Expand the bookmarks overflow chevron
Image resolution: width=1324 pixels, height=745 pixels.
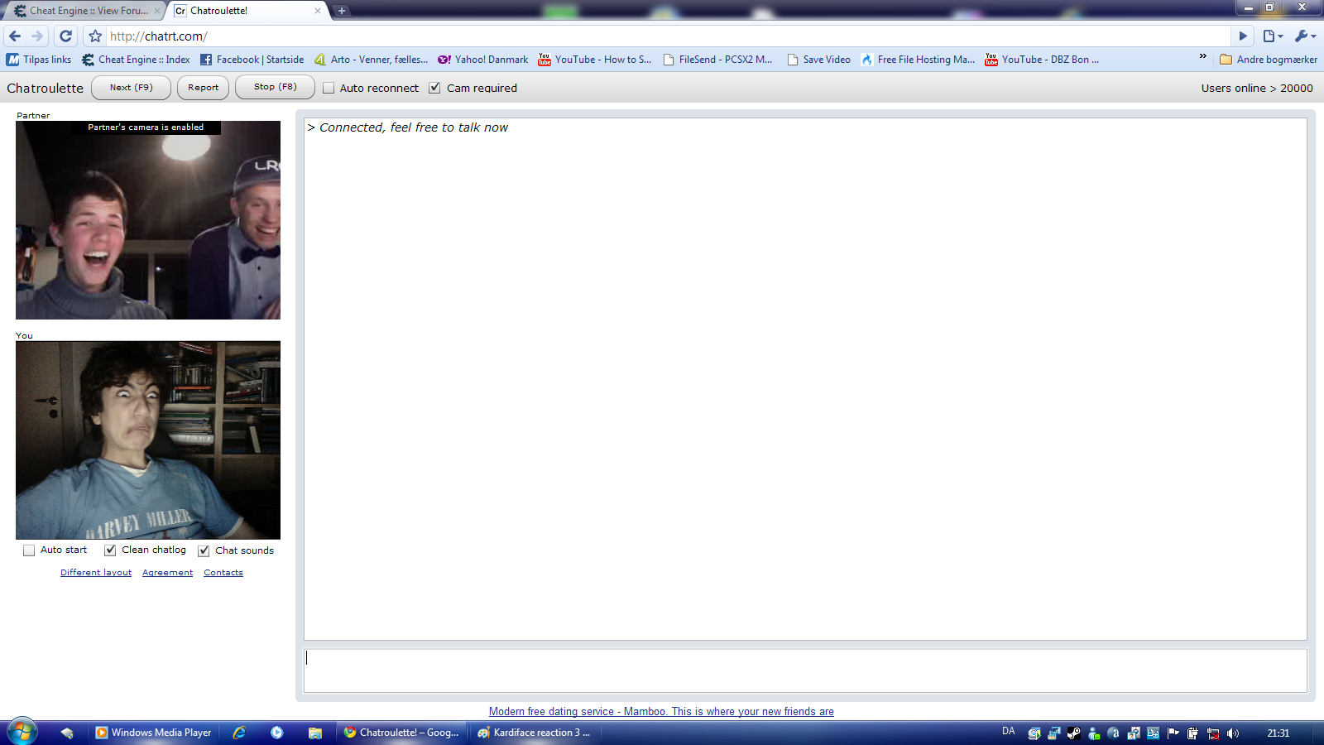(x=1203, y=57)
